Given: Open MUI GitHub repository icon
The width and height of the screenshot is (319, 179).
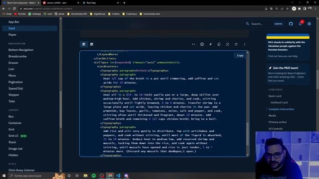Looking at the screenshot, I should coord(291,24).
